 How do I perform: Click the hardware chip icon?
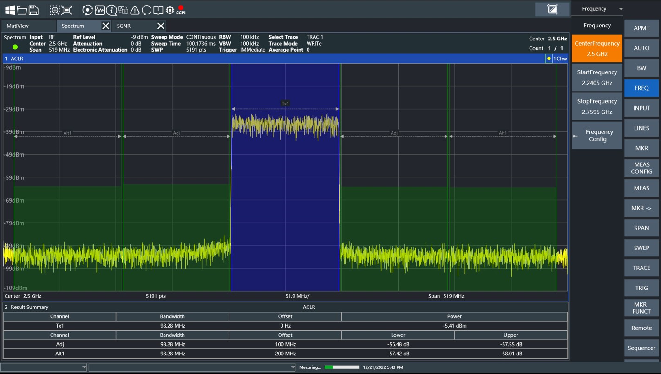170,10
